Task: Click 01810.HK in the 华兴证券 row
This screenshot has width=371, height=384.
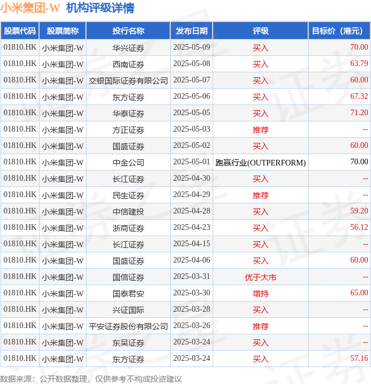Action: [20, 47]
